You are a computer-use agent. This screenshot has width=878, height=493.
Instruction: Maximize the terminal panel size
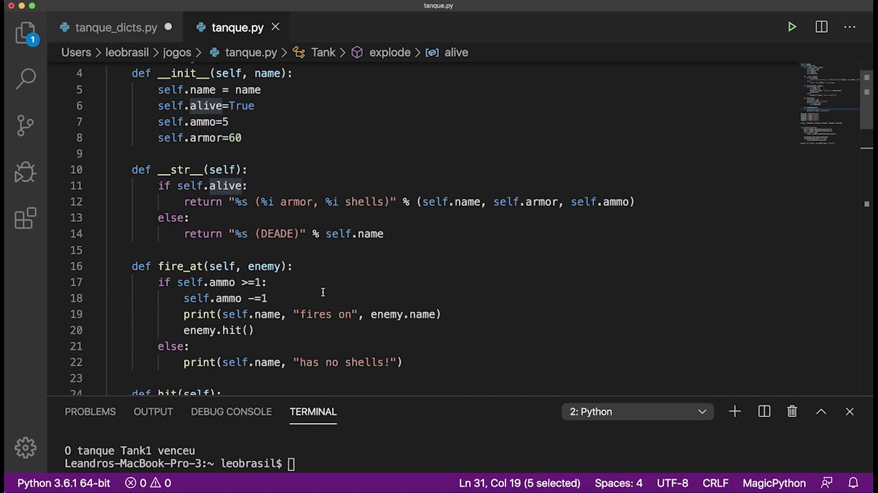(x=821, y=412)
